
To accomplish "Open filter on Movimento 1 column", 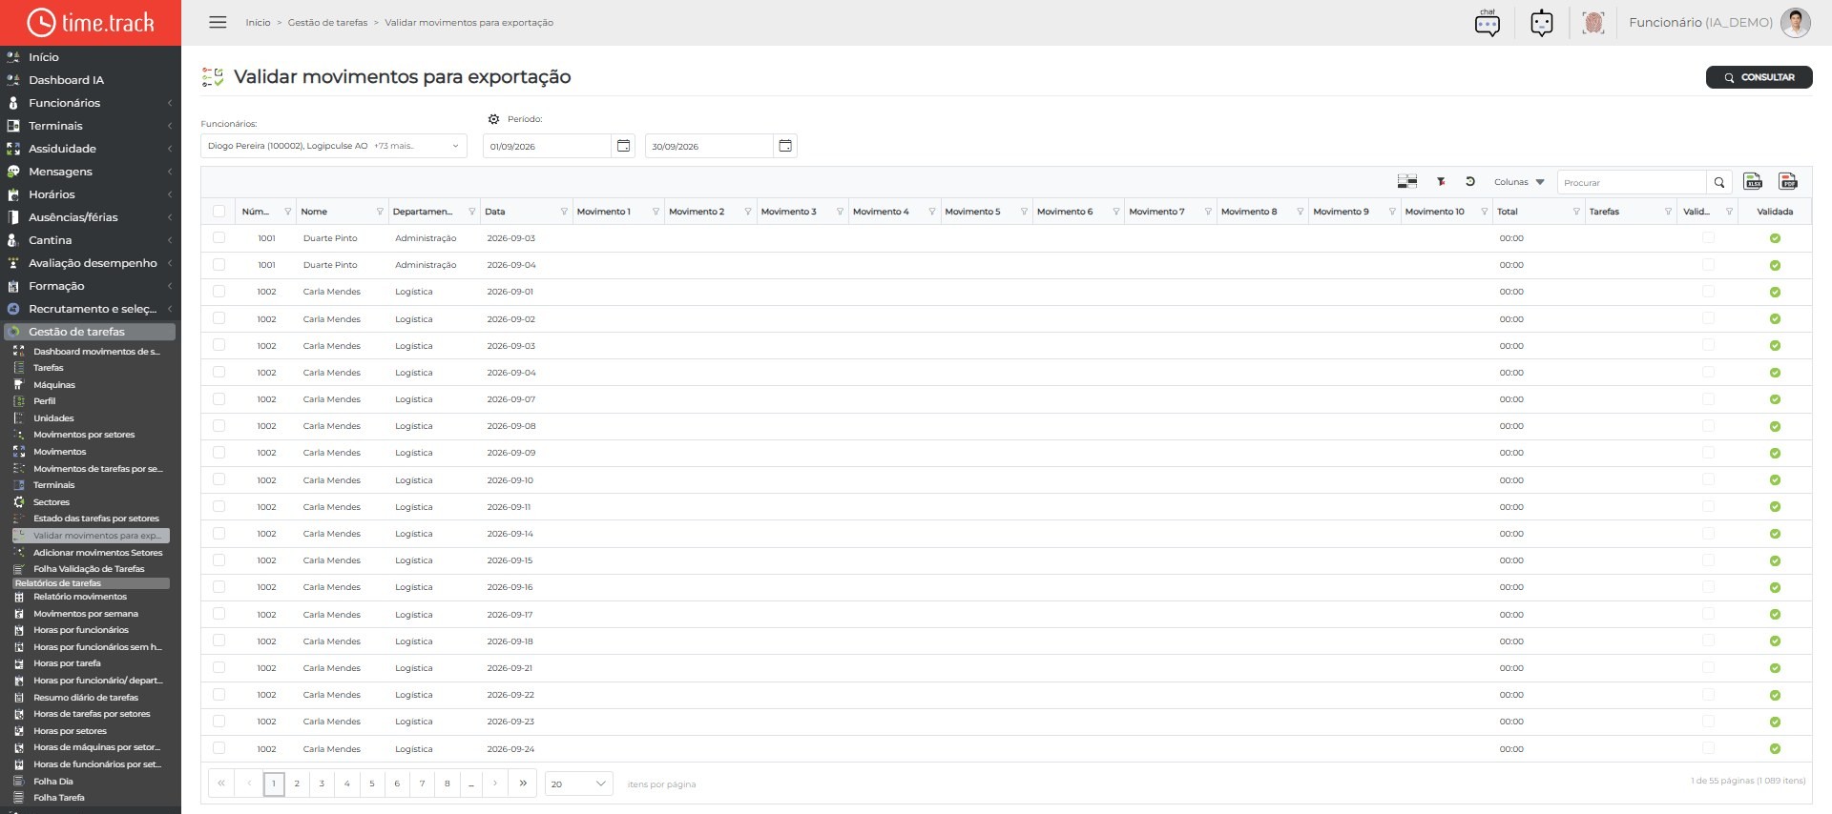I will [x=656, y=212].
